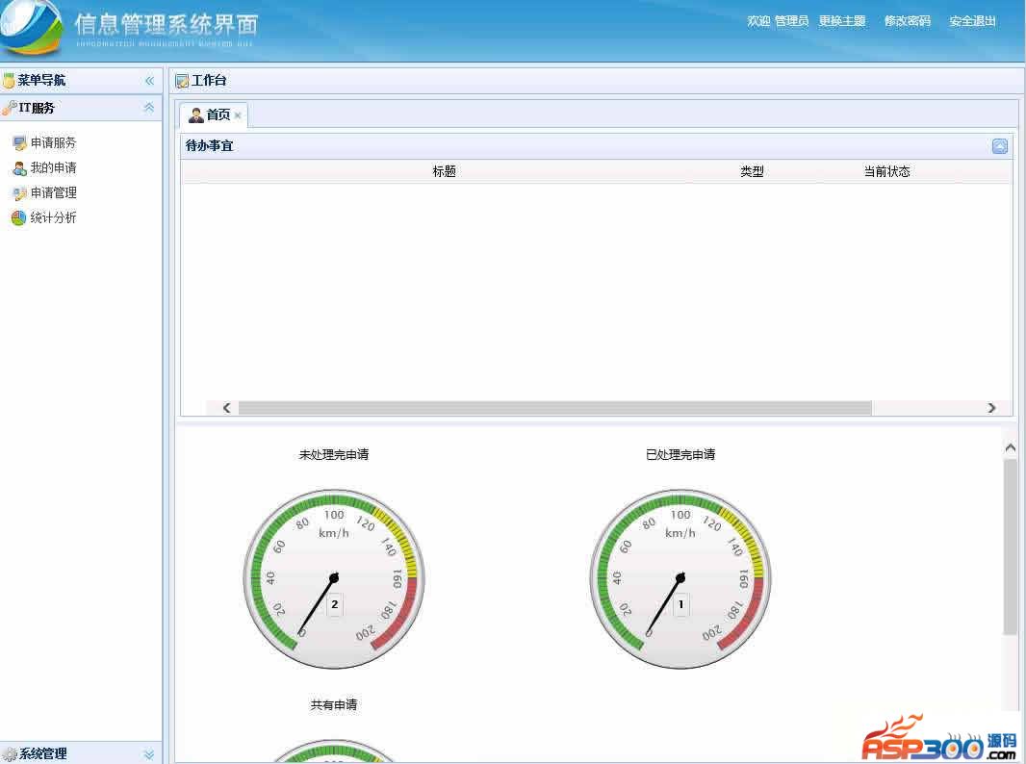Click the vertical scrollbar thumb

click(x=1011, y=547)
